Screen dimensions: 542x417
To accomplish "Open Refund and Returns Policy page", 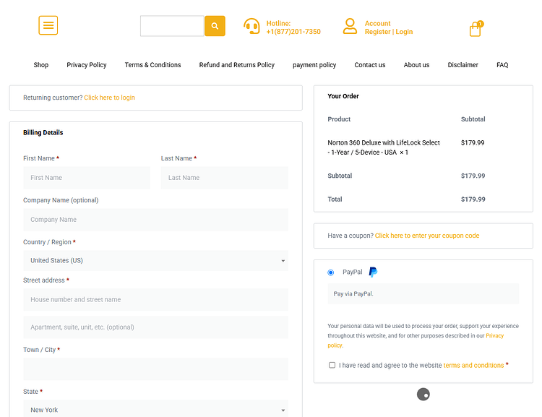I will (x=237, y=65).
